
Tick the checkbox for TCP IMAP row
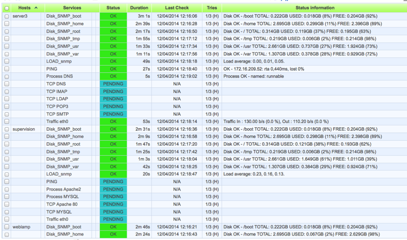click(6, 92)
